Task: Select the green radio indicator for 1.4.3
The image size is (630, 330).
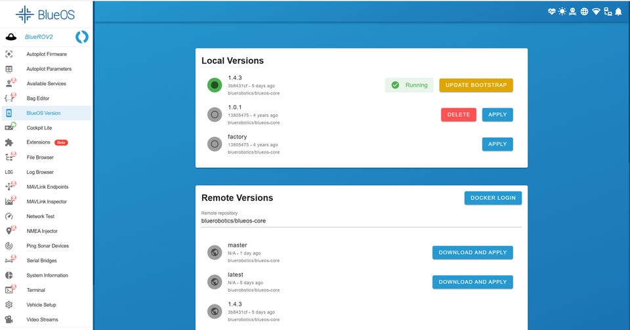Action: 215,85
